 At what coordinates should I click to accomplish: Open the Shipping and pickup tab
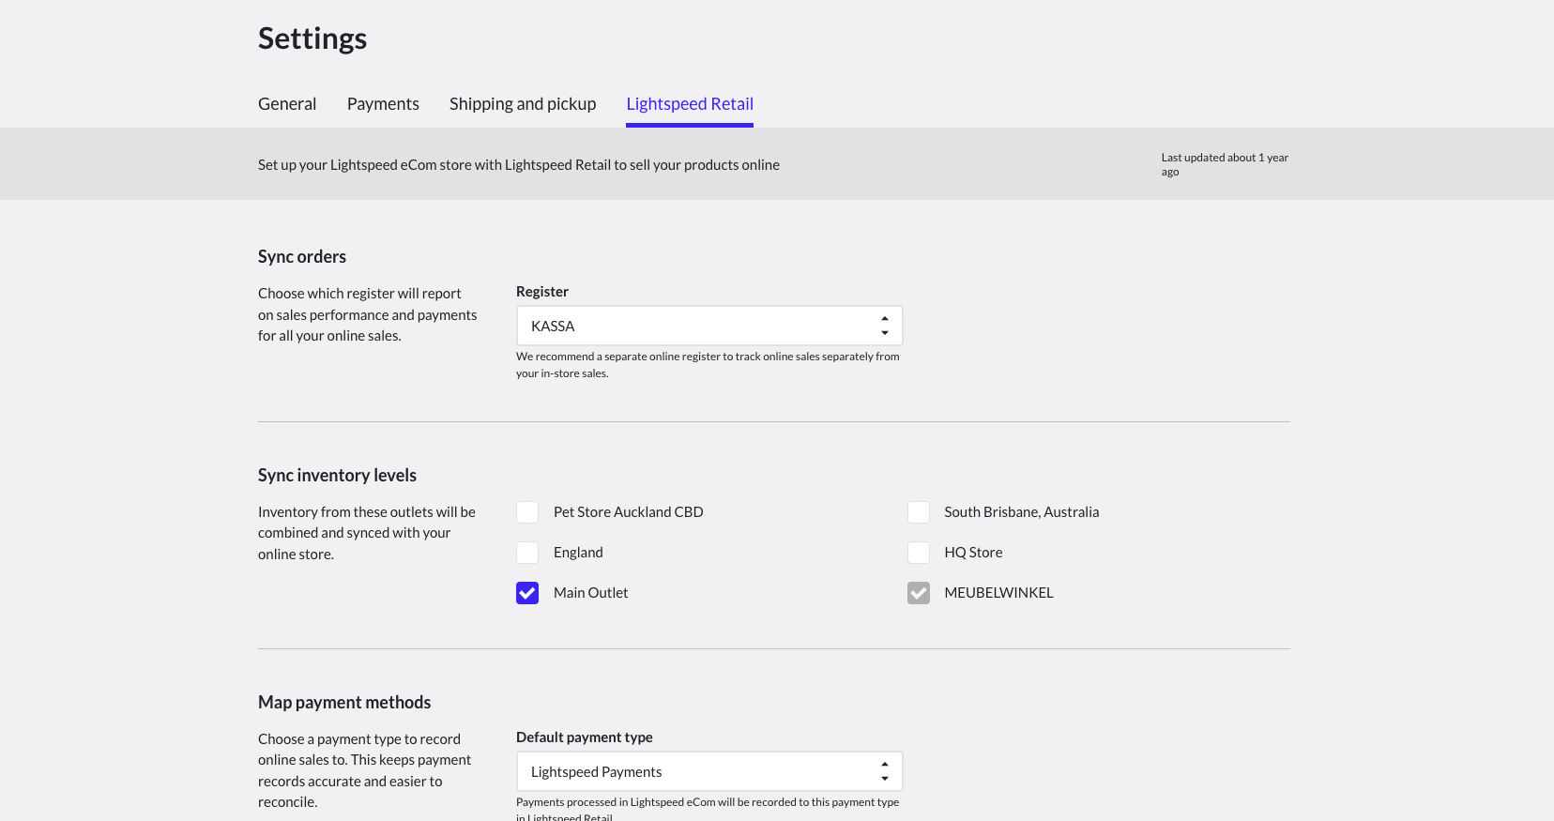[523, 104]
